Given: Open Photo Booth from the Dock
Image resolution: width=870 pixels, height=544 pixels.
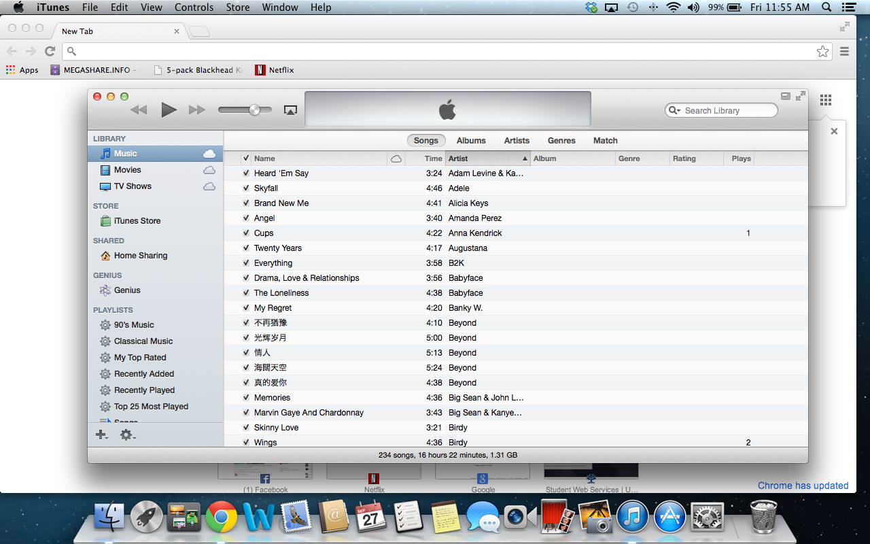Looking at the screenshot, I should (x=557, y=517).
